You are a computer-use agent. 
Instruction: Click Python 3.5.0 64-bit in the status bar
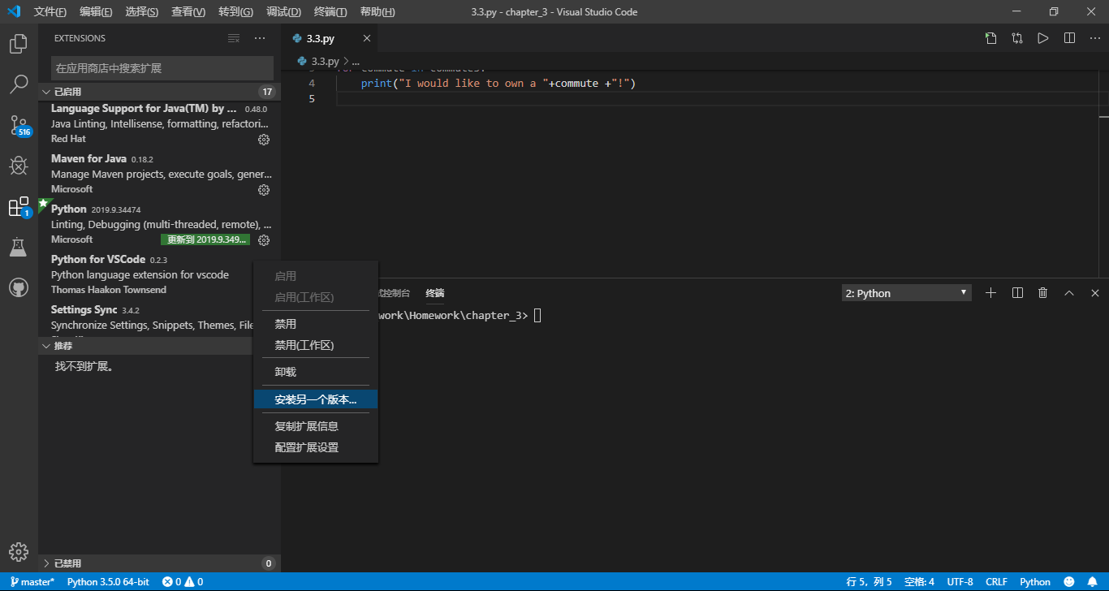[x=108, y=581]
